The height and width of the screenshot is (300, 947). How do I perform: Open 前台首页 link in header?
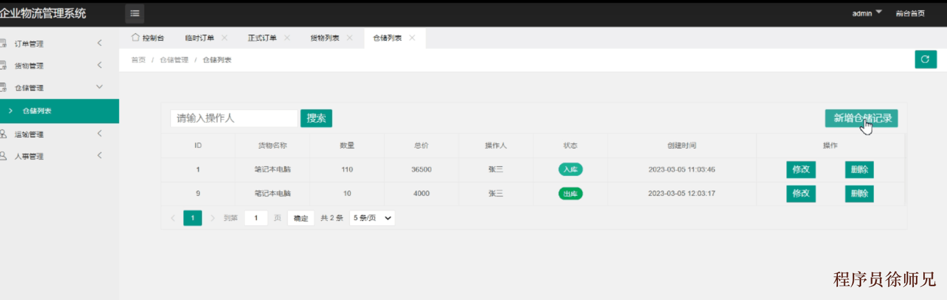[x=910, y=13]
